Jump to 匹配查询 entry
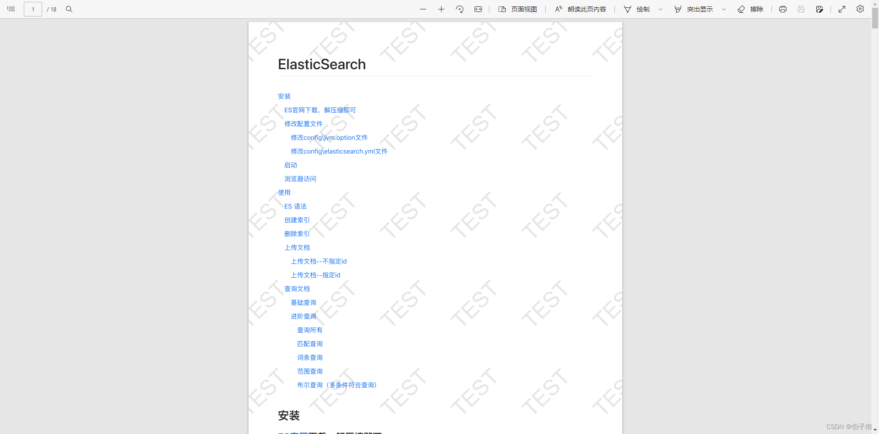This screenshot has height=434, width=879. pyautogui.click(x=310, y=344)
